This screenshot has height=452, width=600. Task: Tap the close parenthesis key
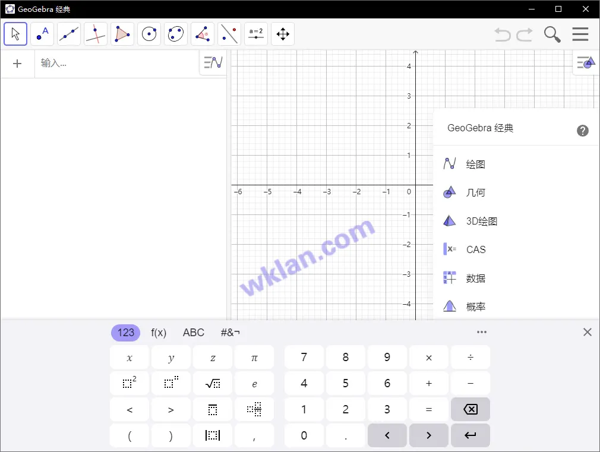(x=171, y=435)
